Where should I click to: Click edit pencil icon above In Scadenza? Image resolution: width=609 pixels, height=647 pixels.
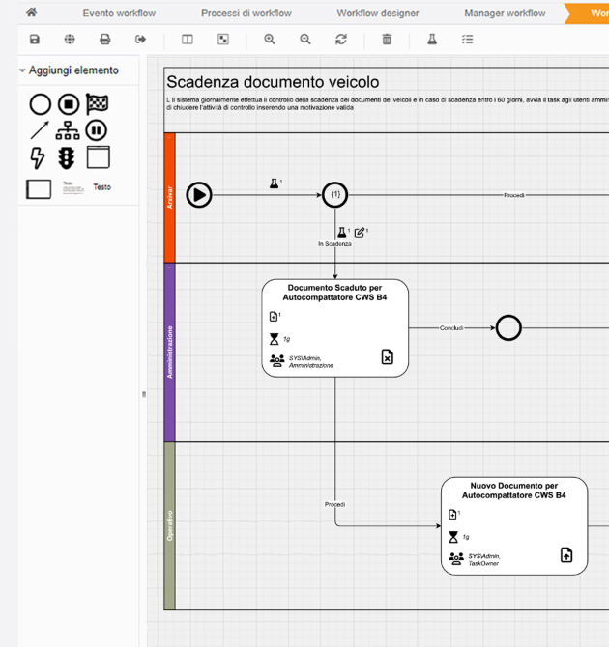point(360,233)
